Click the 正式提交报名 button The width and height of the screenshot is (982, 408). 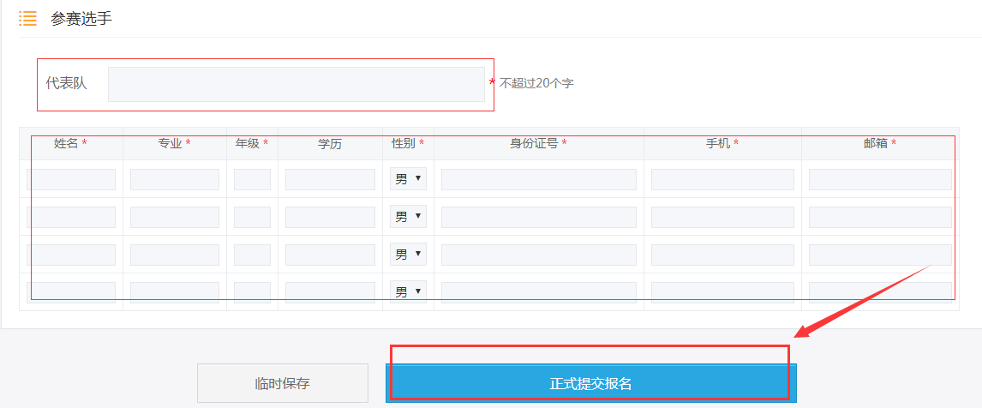(590, 383)
